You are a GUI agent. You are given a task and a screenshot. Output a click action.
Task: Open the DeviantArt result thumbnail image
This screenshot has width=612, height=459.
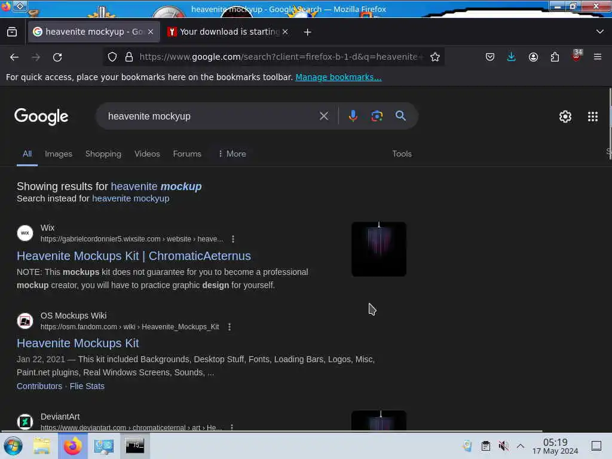click(x=378, y=420)
